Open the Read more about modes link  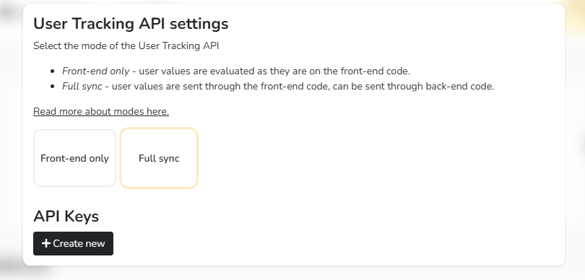[101, 111]
